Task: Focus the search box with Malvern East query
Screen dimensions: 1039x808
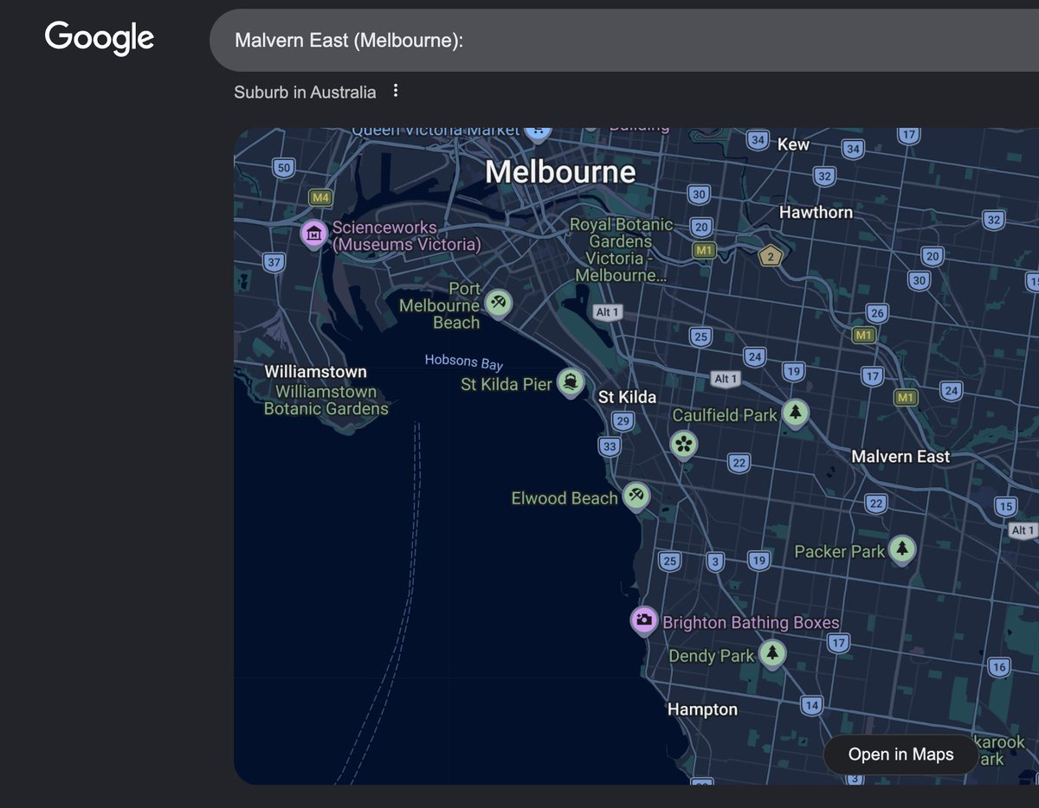Action: pyautogui.click(x=624, y=41)
